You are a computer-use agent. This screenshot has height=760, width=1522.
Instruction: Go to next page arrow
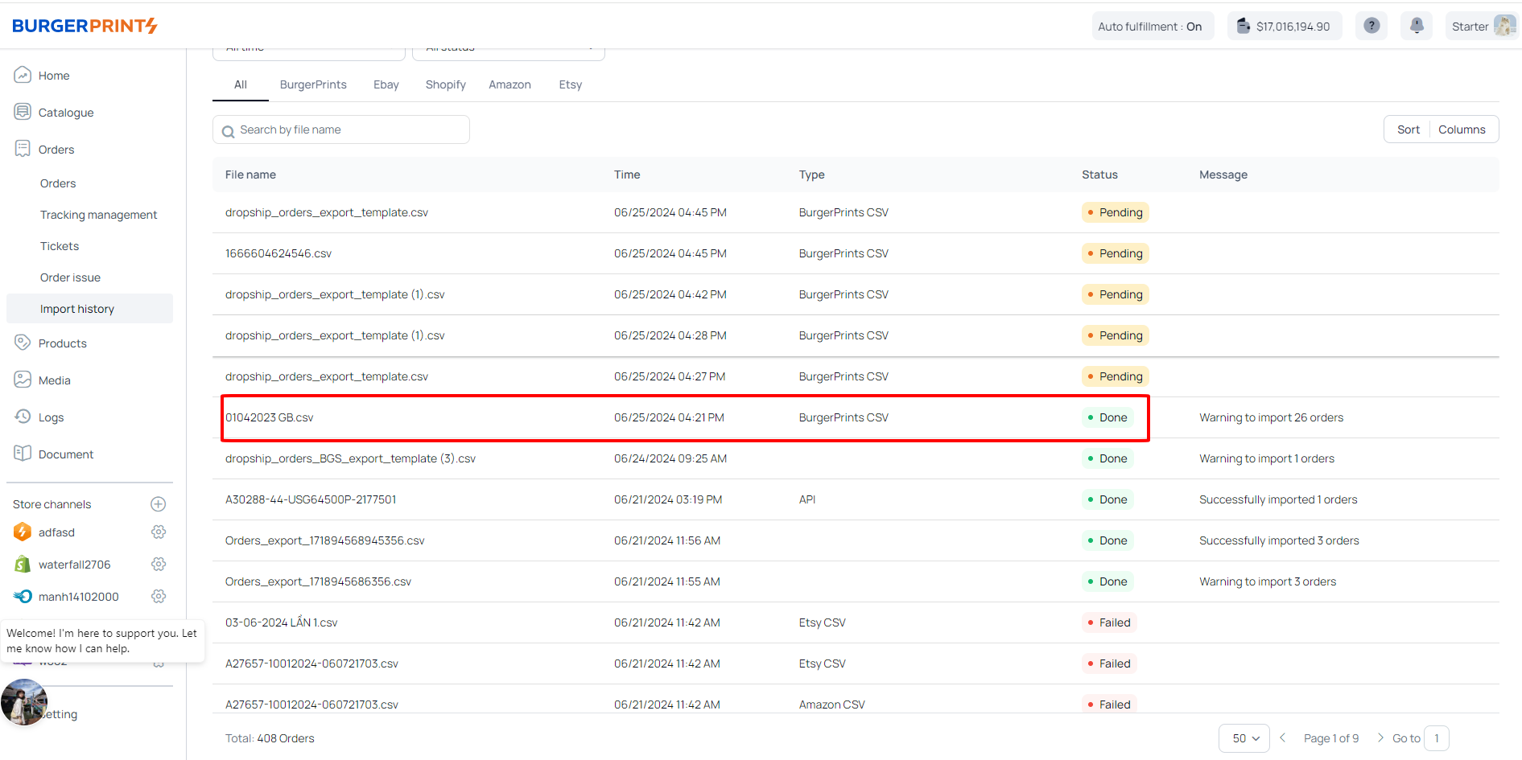click(1380, 737)
